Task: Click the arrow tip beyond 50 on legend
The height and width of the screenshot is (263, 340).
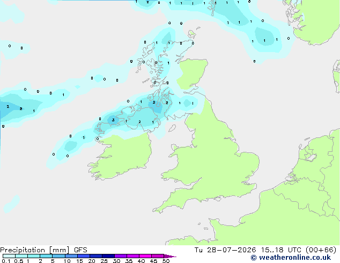Action: (x=171, y=256)
